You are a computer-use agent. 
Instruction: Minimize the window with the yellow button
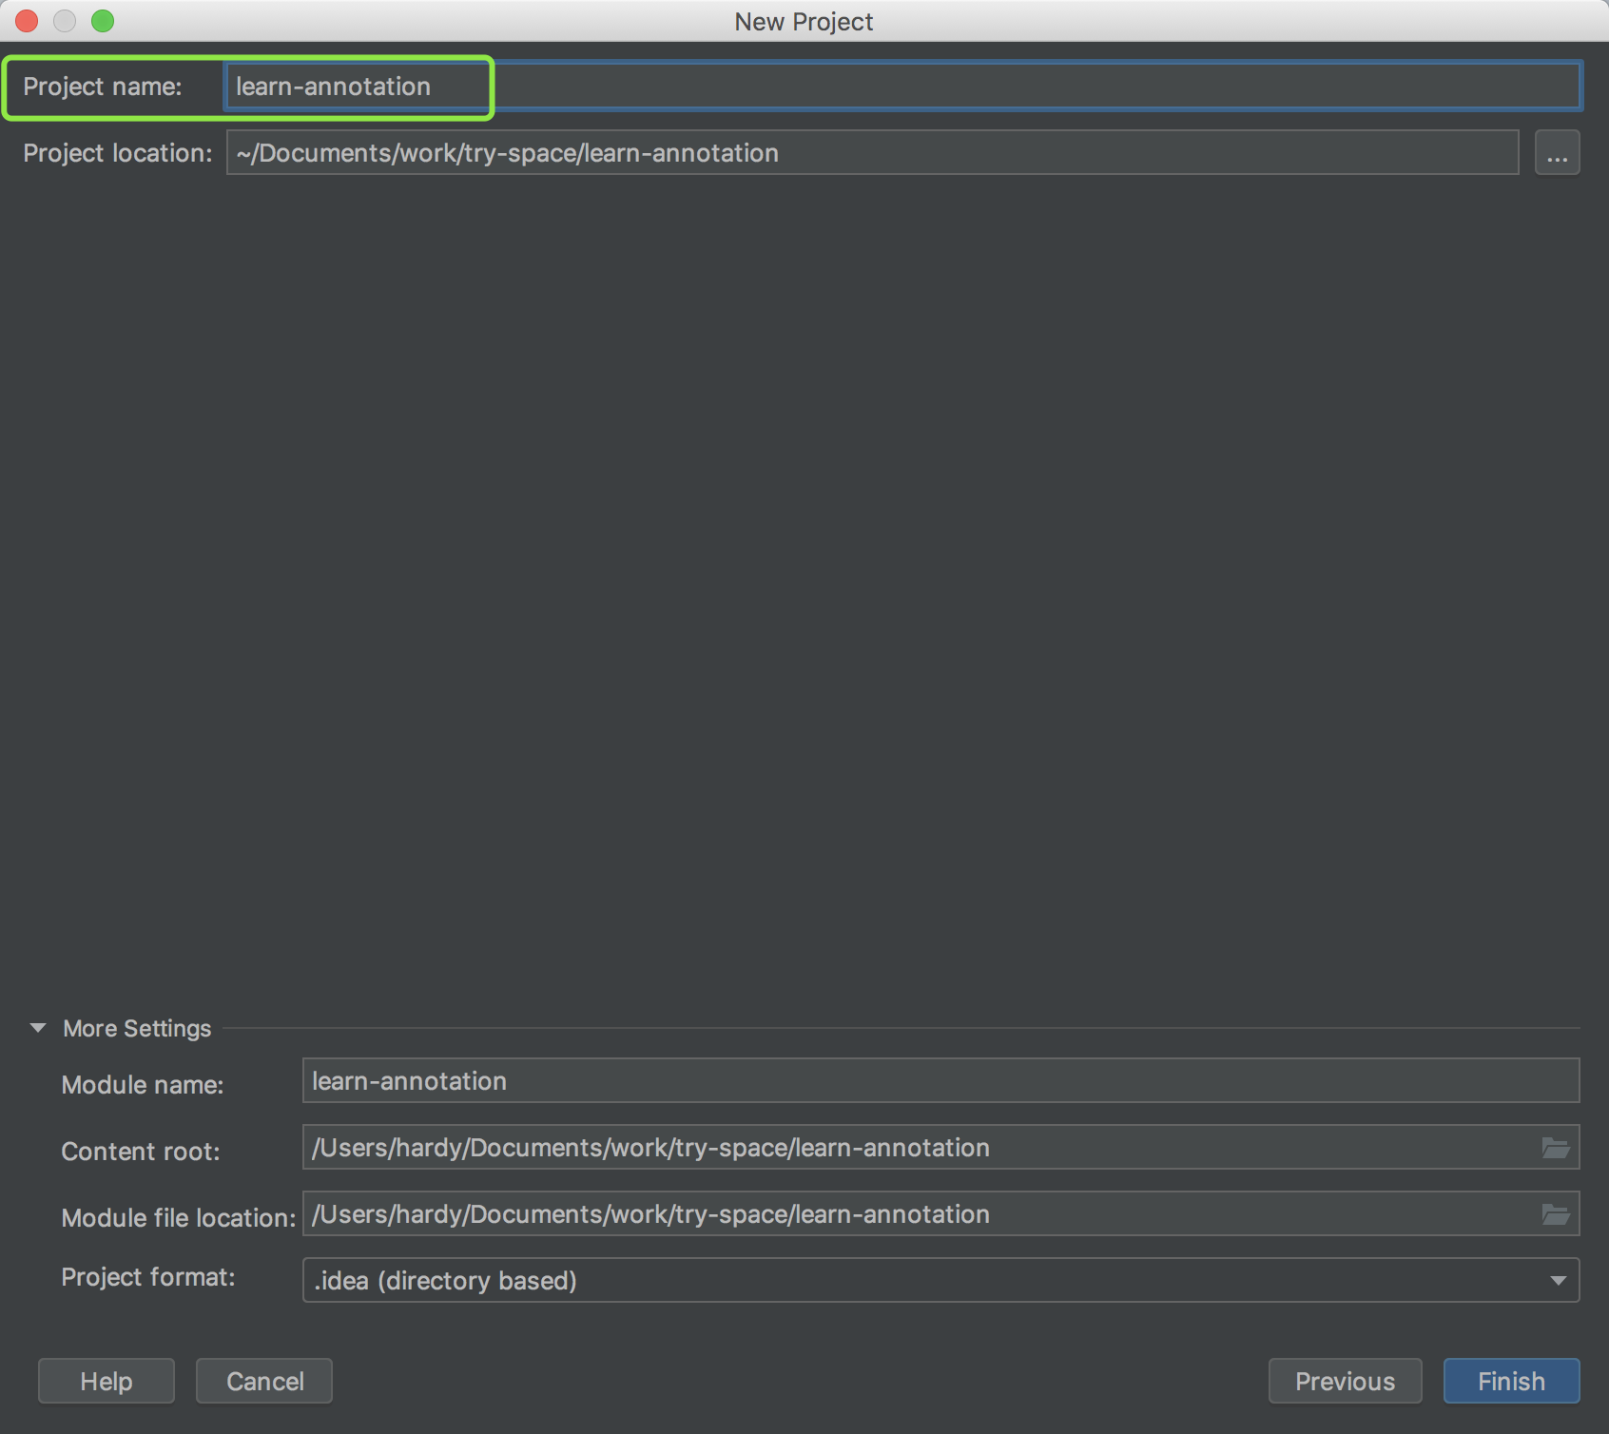(x=65, y=20)
